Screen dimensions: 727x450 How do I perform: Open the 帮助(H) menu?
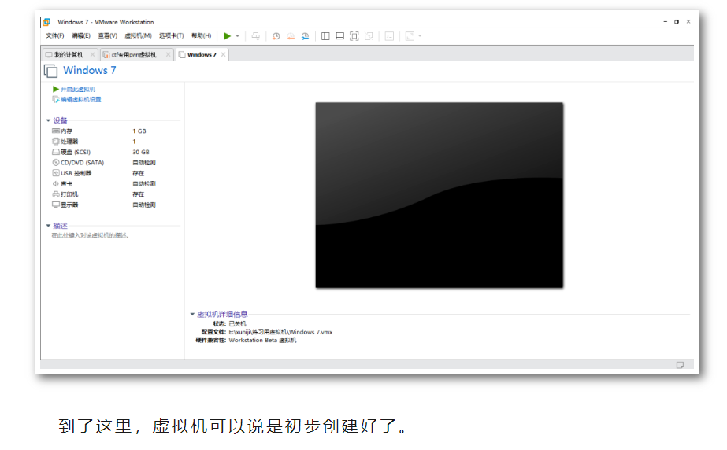click(201, 35)
